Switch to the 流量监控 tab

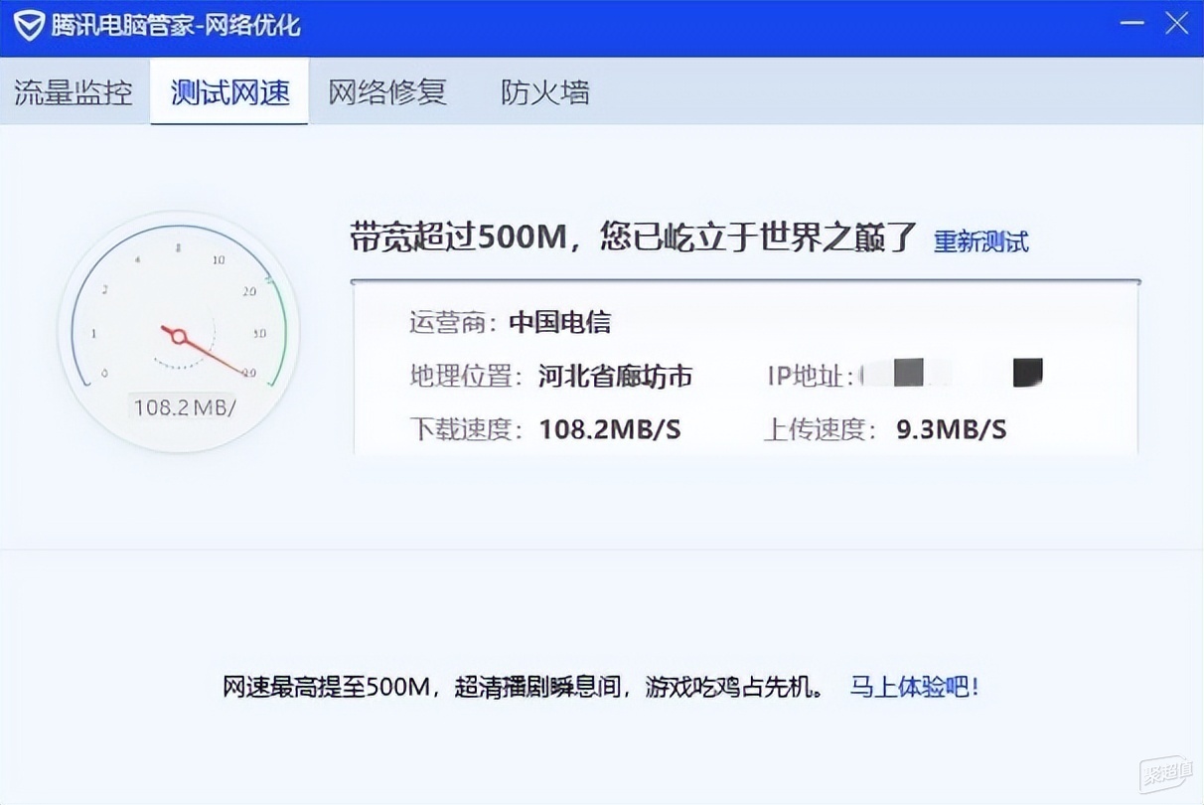click(x=74, y=92)
